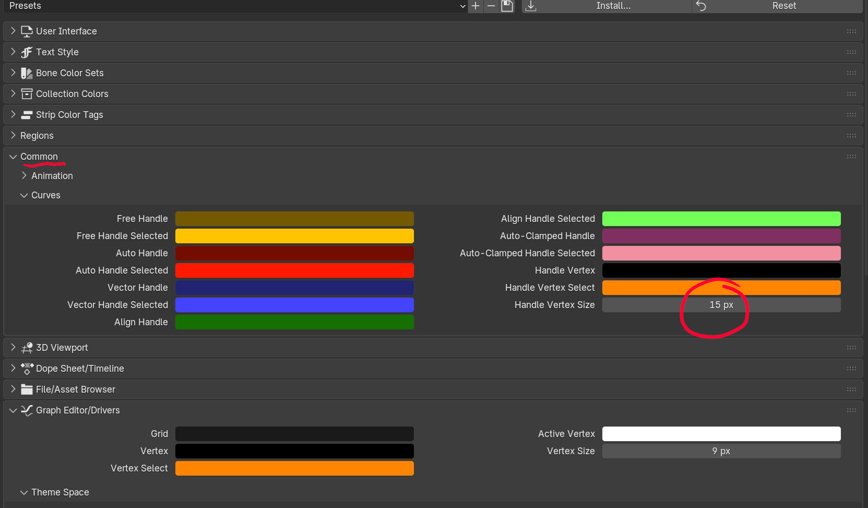Open the Grid color swatch
The width and height of the screenshot is (868, 508).
click(x=294, y=434)
